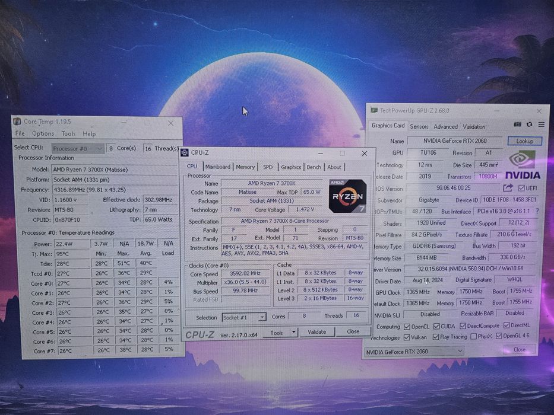Click the CPU-Z title bar app icon
The width and height of the screenshot is (554, 415).
click(185, 152)
